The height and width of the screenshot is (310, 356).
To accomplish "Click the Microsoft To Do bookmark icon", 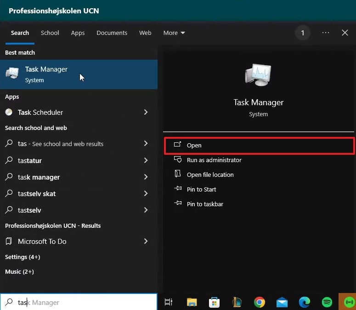I will point(9,241).
